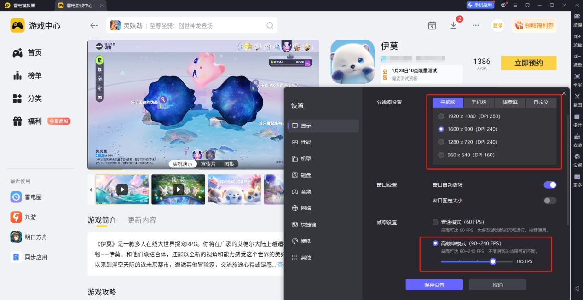583x300 pixels.
Task: Click the FPS slider handle
Action: [x=493, y=261]
